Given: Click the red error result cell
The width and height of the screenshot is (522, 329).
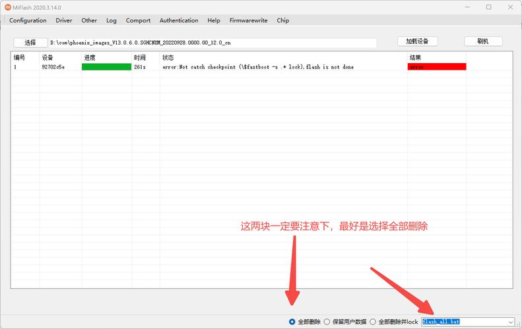Looking at the screenshot, I should point(437,67).
